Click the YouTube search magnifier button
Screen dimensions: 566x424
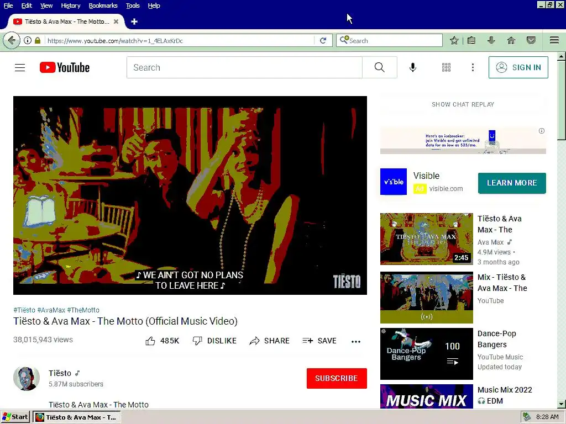pos(379,67)
